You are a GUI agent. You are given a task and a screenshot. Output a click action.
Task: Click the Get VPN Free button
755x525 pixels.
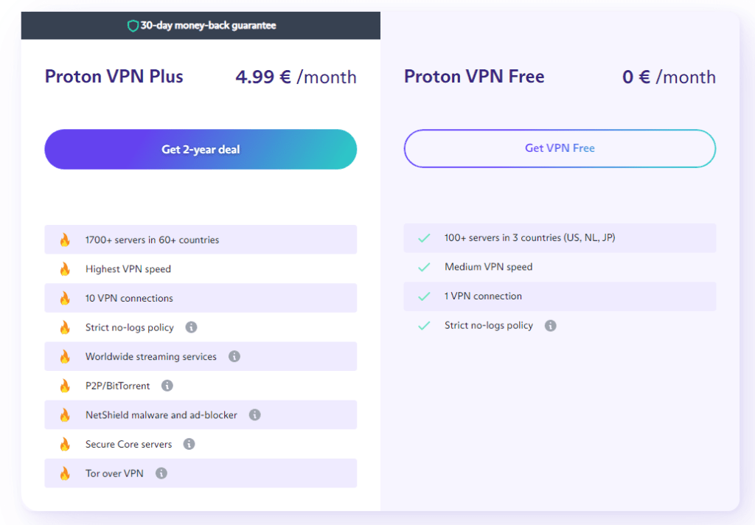(560, 148)
